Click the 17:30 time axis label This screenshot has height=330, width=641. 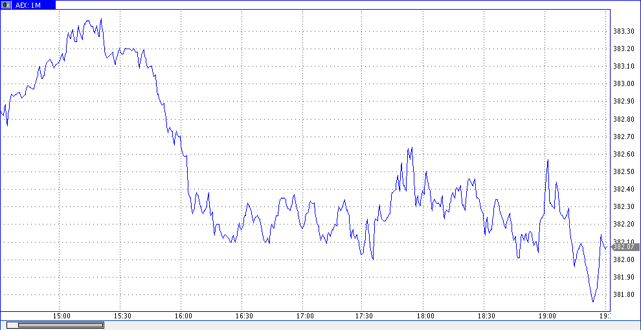pos(365,316)
